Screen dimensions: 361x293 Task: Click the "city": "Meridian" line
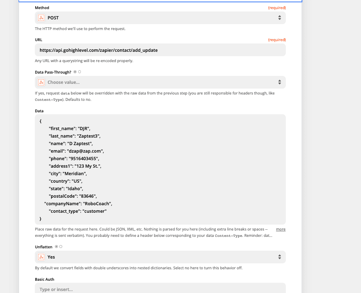coord(68,174)
